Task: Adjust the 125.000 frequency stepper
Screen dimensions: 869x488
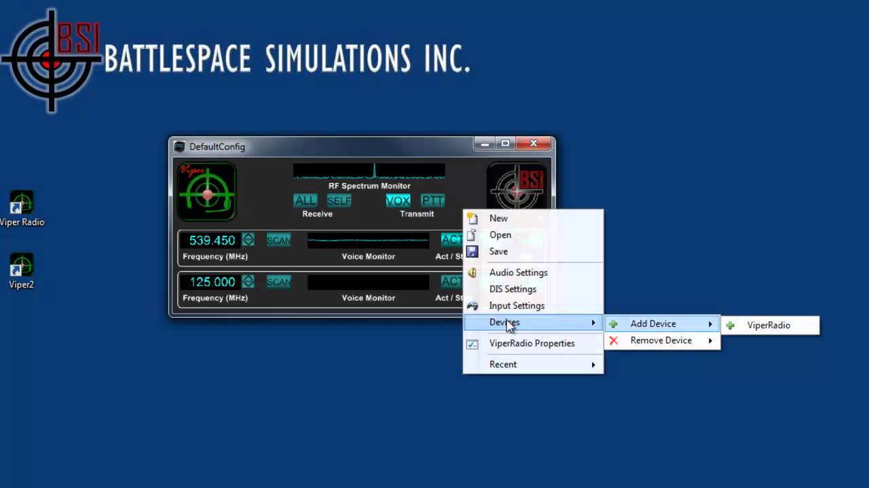Action: coord(248,281)
